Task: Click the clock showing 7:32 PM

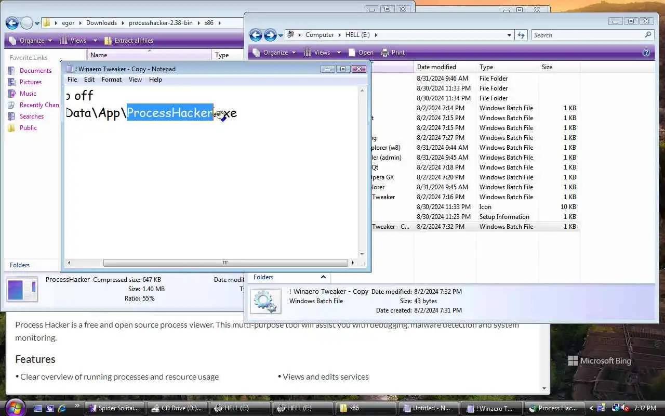Action: [645, 408]
